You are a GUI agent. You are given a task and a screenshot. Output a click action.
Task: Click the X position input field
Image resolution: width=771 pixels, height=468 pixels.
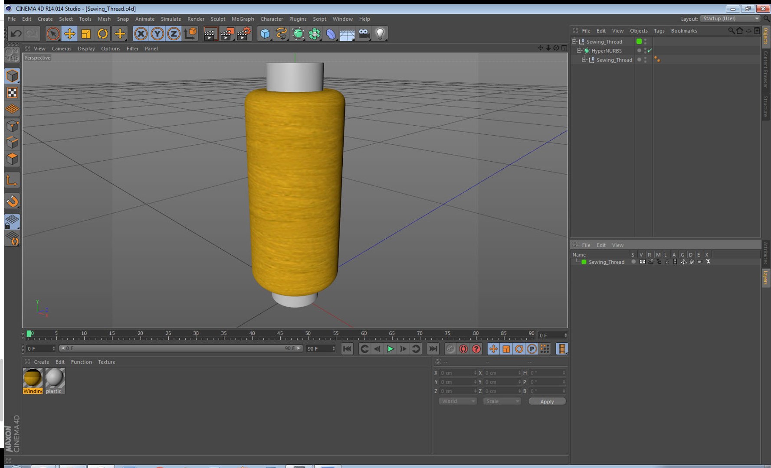[x=457, y=373]
